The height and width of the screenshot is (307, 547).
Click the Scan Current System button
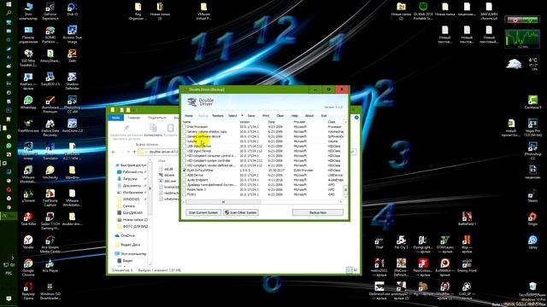tap(203, 212)
